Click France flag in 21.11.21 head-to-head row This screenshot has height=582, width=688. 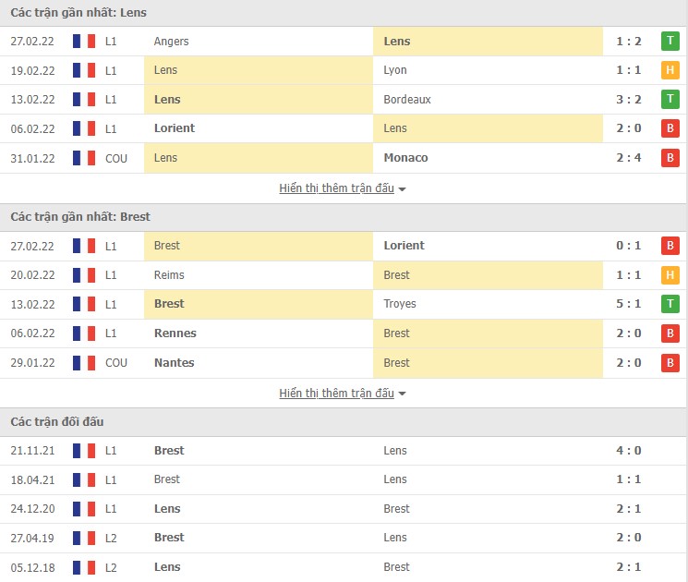pos(84,451)
